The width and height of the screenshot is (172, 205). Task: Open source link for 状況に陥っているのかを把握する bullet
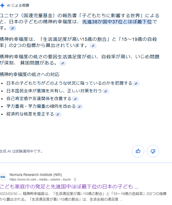(x=136, y=84)
